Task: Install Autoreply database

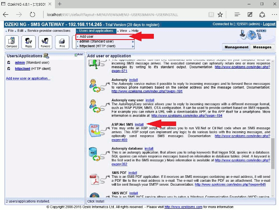Action: [x=149, y=148]
